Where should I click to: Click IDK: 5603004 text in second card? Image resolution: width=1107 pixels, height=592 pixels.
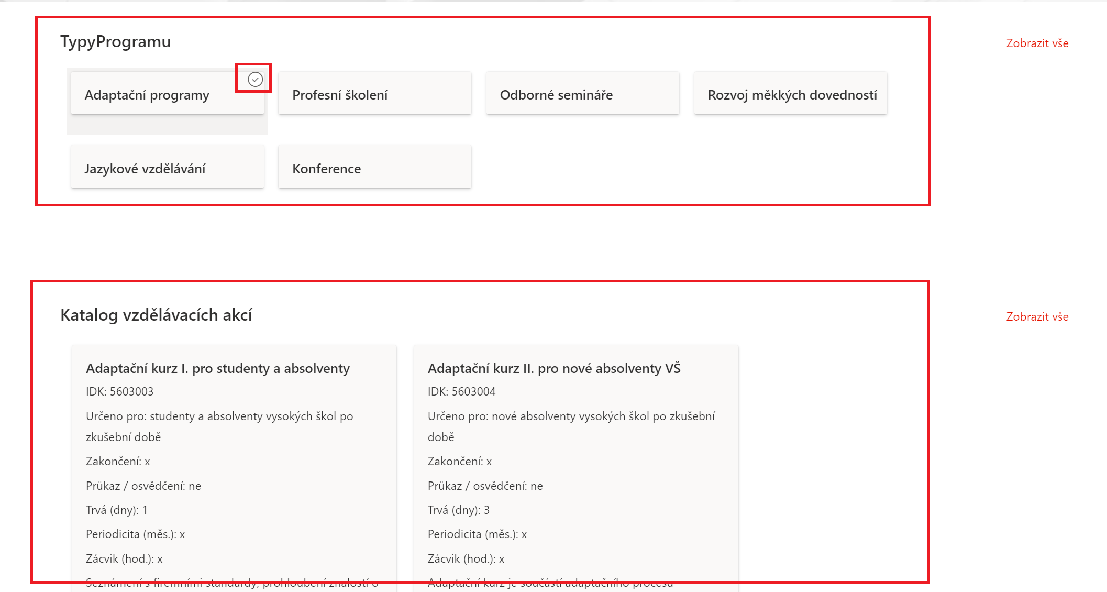tap(461, 392)
